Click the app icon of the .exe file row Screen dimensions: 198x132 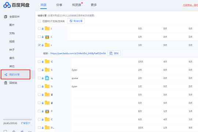coord(47,78)
